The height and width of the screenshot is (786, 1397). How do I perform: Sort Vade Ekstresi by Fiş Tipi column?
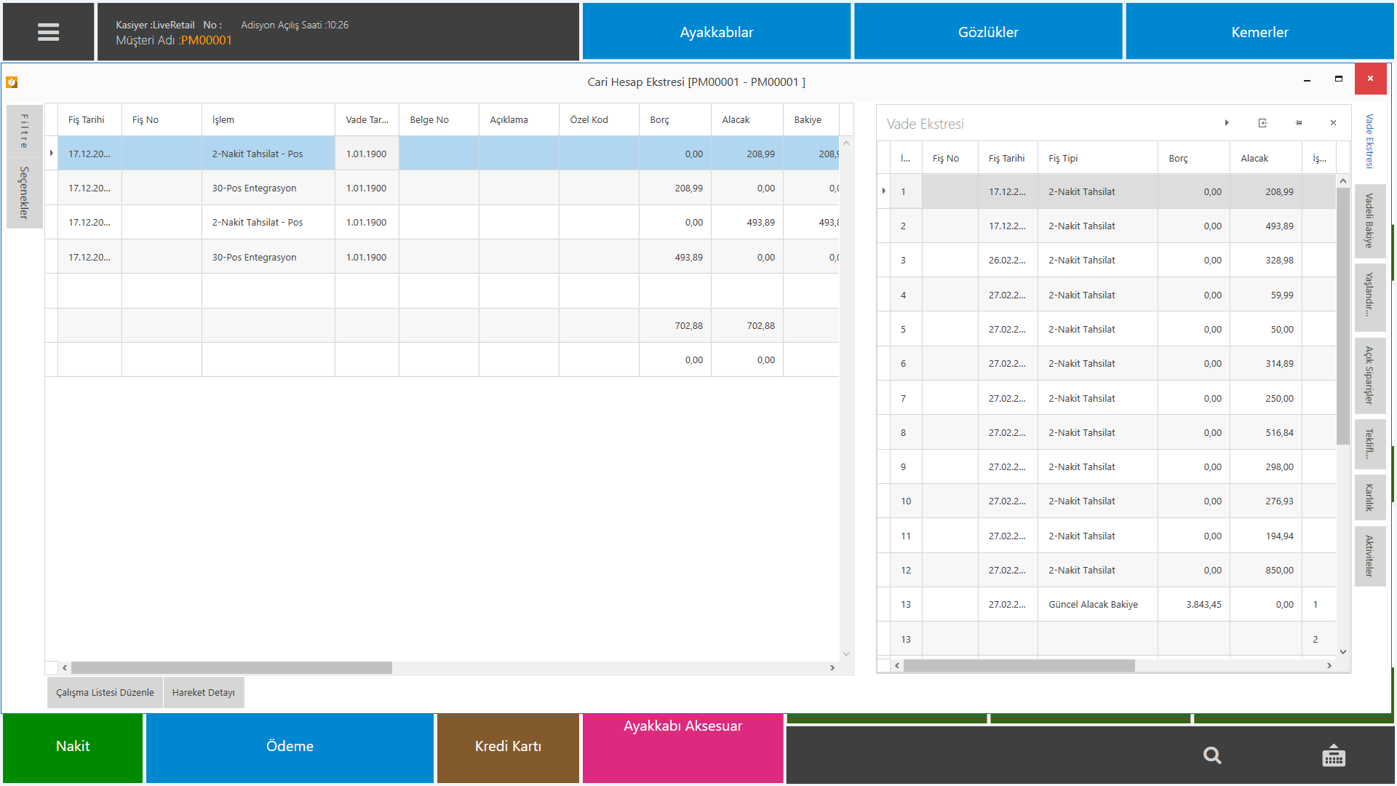click(x=1097, y=158)
